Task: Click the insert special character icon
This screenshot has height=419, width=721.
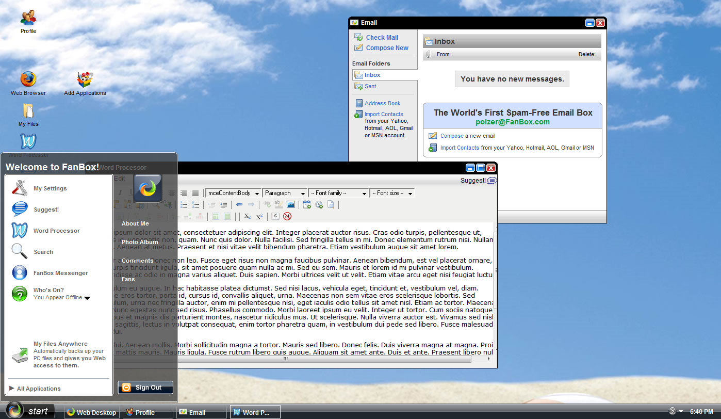Action: pyautogui.click(x=275, y=217)
